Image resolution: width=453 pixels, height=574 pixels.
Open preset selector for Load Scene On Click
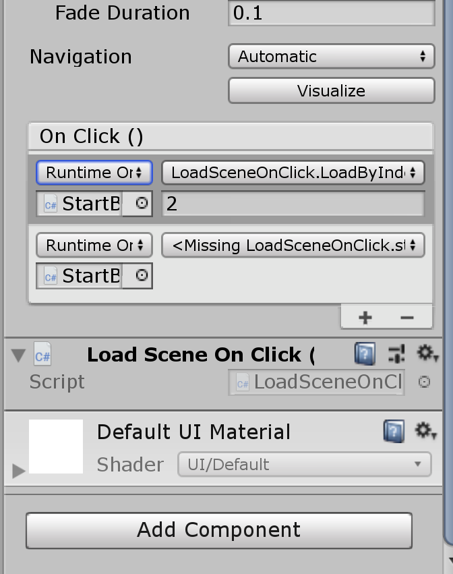point(396,353)
